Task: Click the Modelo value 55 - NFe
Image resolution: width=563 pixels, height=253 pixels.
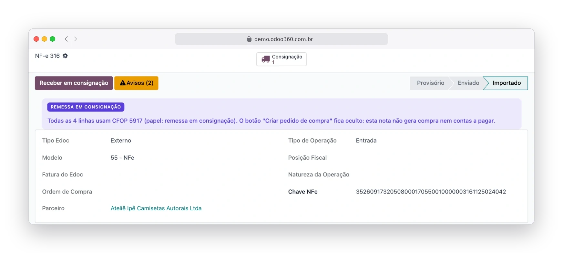Action: pyautogui.click(x=122, y=158)
